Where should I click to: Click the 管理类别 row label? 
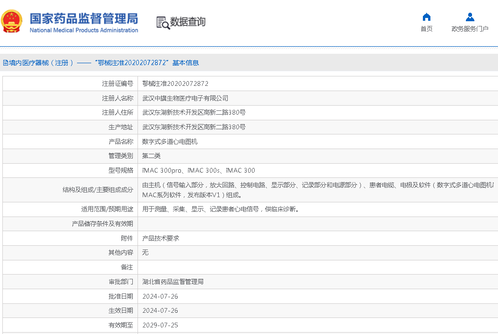120,156
